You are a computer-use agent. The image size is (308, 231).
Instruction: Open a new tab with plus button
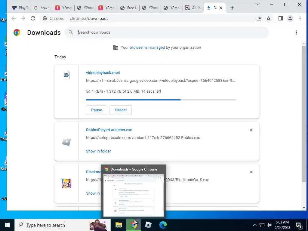coord(232,8)
